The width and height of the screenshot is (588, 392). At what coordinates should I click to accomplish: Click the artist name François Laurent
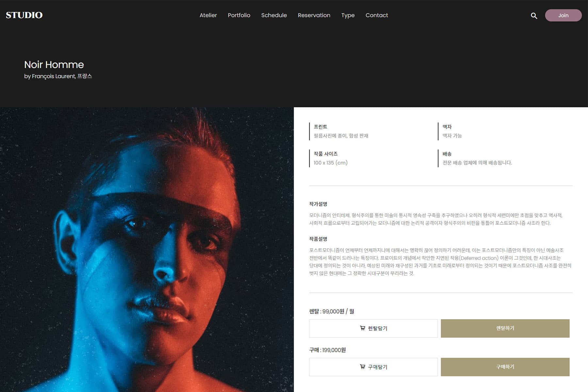click(x=53, y=76)
